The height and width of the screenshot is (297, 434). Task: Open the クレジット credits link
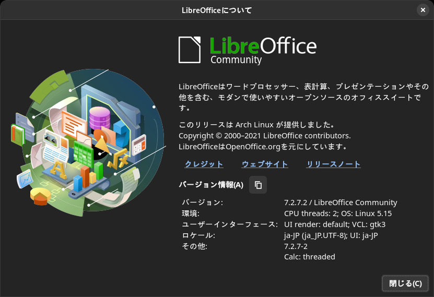click(204, 164)
